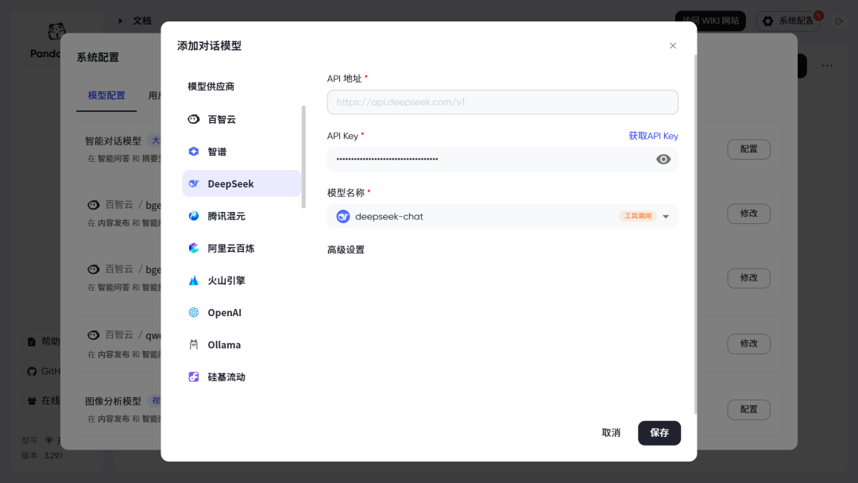The image size is (858, 483).
Task: Click 访问 WIKI 网站 button
Action: 710,21
